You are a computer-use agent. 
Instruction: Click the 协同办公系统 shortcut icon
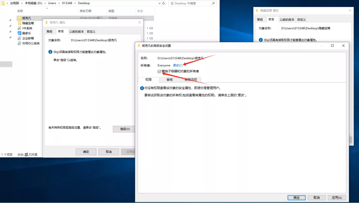(x=19, y=43)
